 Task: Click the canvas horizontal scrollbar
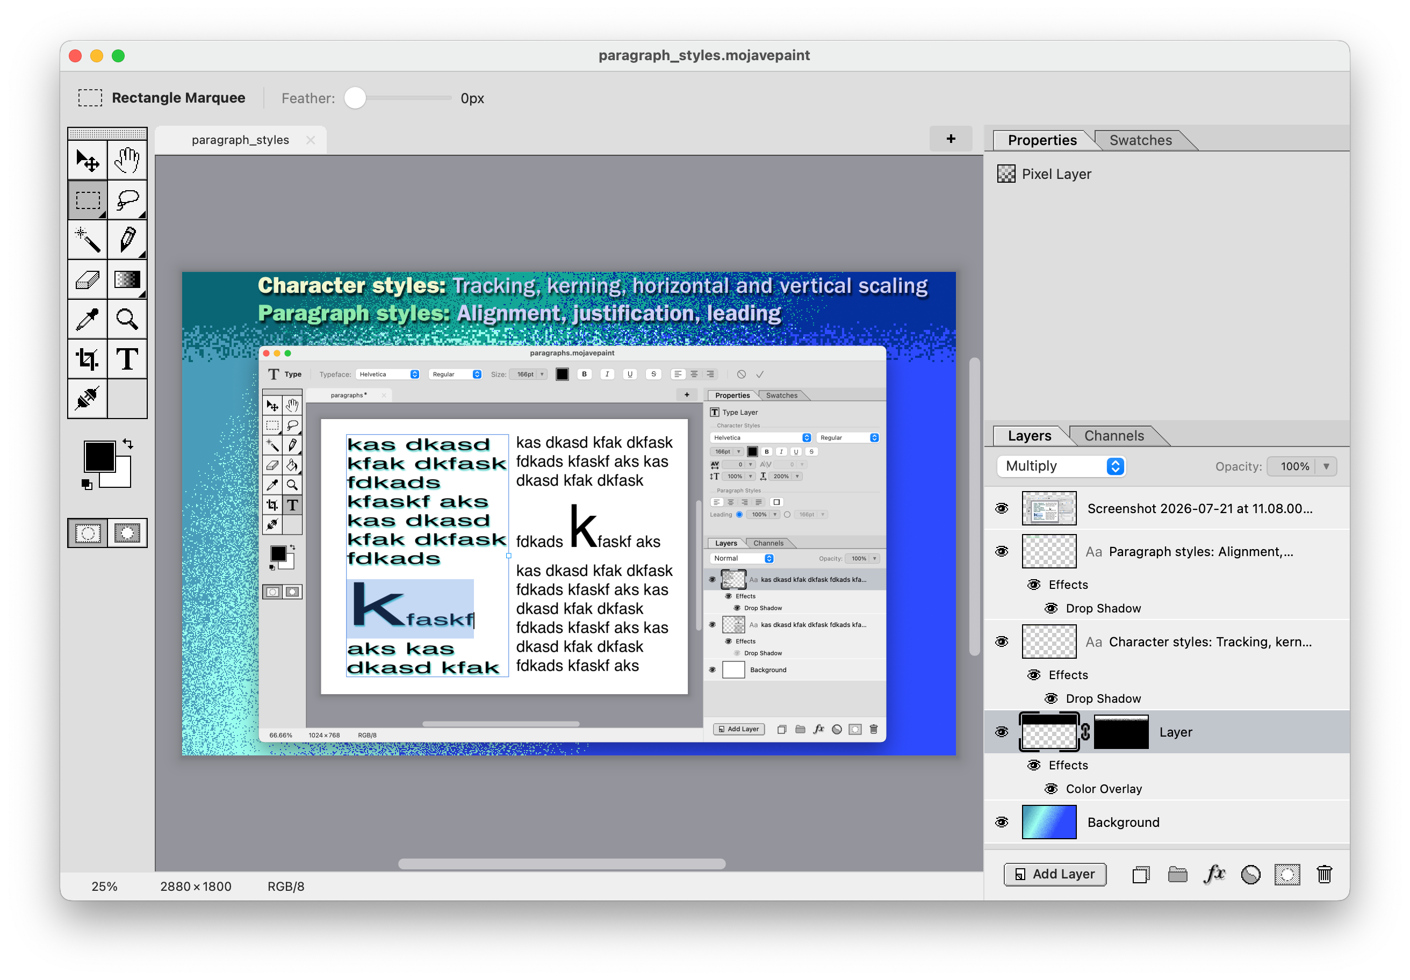tap(562, 864)
